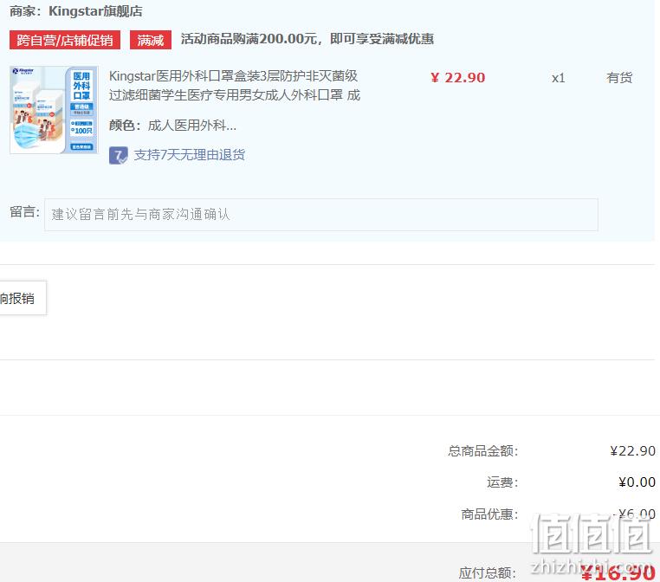Click the 总商品金额 value ¥22.90
The height and width of the screenshot is (582, 660).
pyautogui.click(x=632, y=451)
